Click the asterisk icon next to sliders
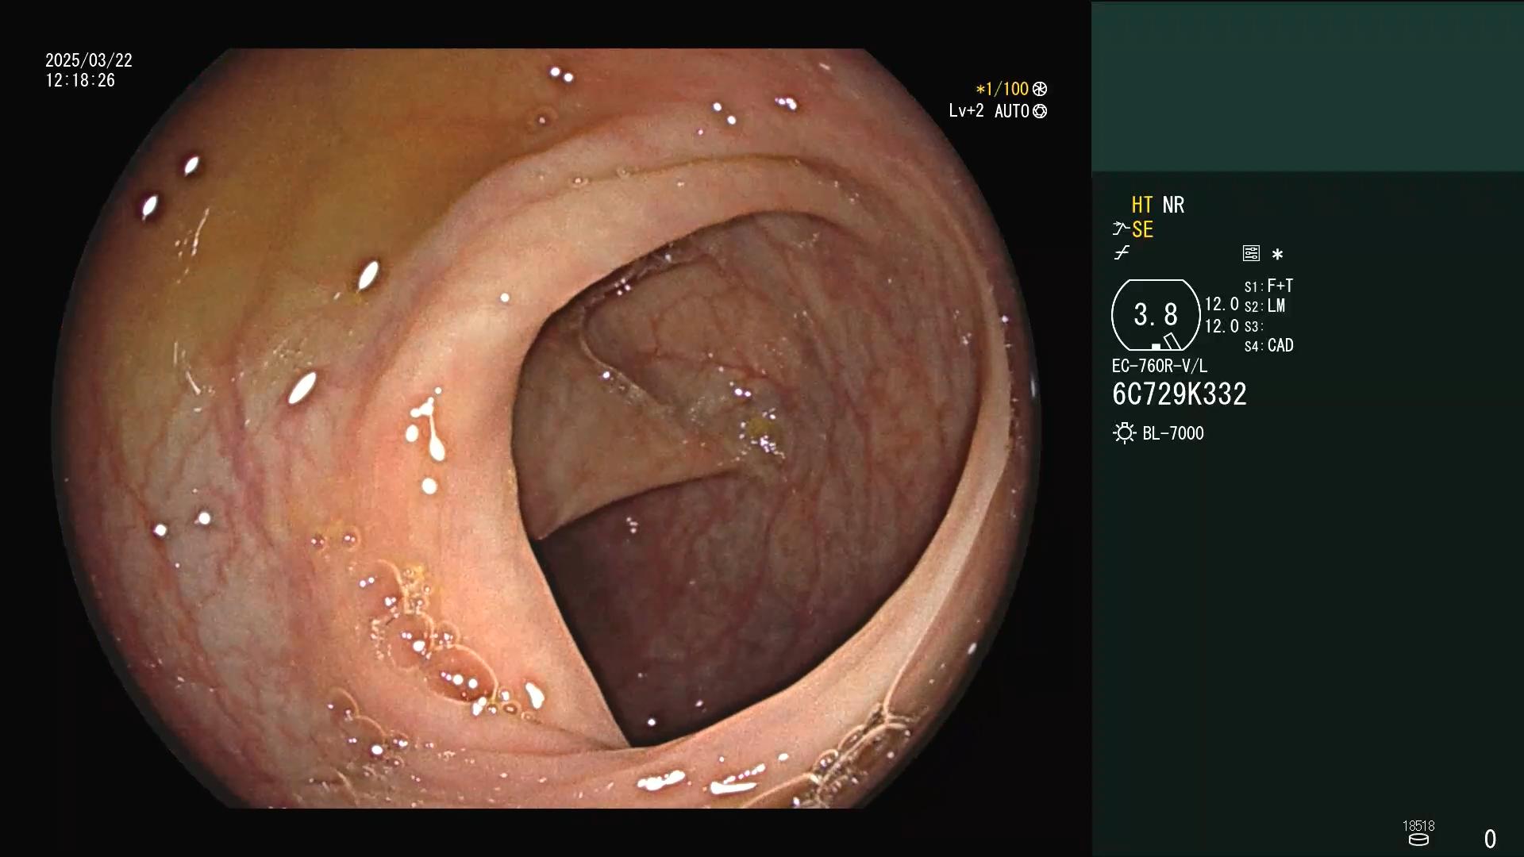This screenshot has height=857, width=1524. click(x=1277, y=254)
